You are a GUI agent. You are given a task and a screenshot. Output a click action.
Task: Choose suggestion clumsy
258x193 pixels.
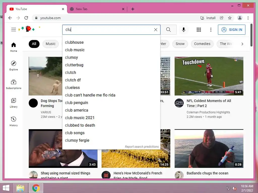coord(111,58)
